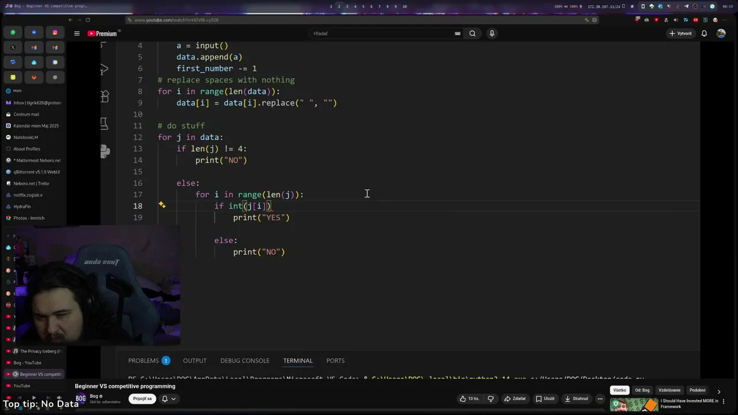Screen dimensions: 738x415
Task: Switch to the Photos - Immich tab
Action: click(33, 218)
